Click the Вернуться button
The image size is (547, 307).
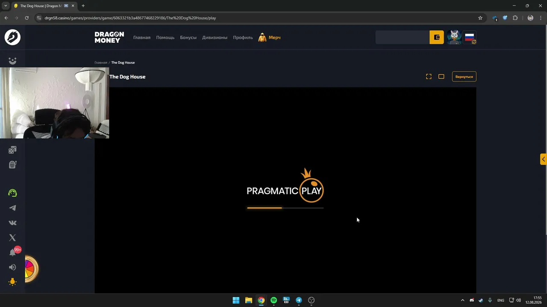pyautogui.click(x=464, y=77)
